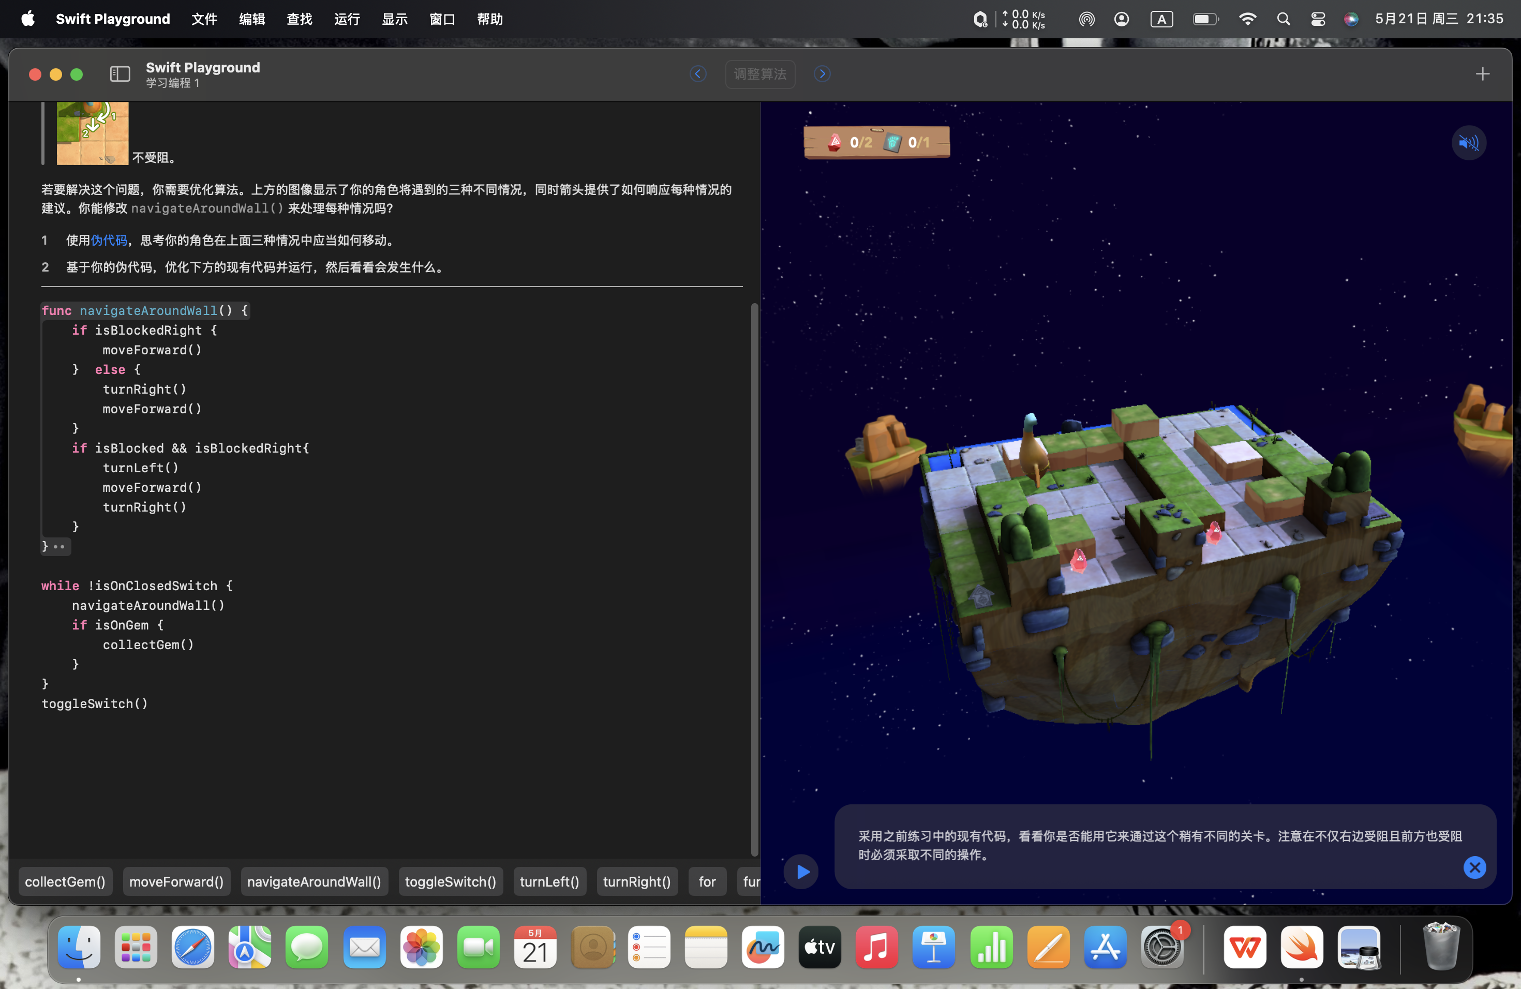Screen dimensions: 1521x989
Task: Insert collectGem() suggestion
Action: (x=65, y=881)
